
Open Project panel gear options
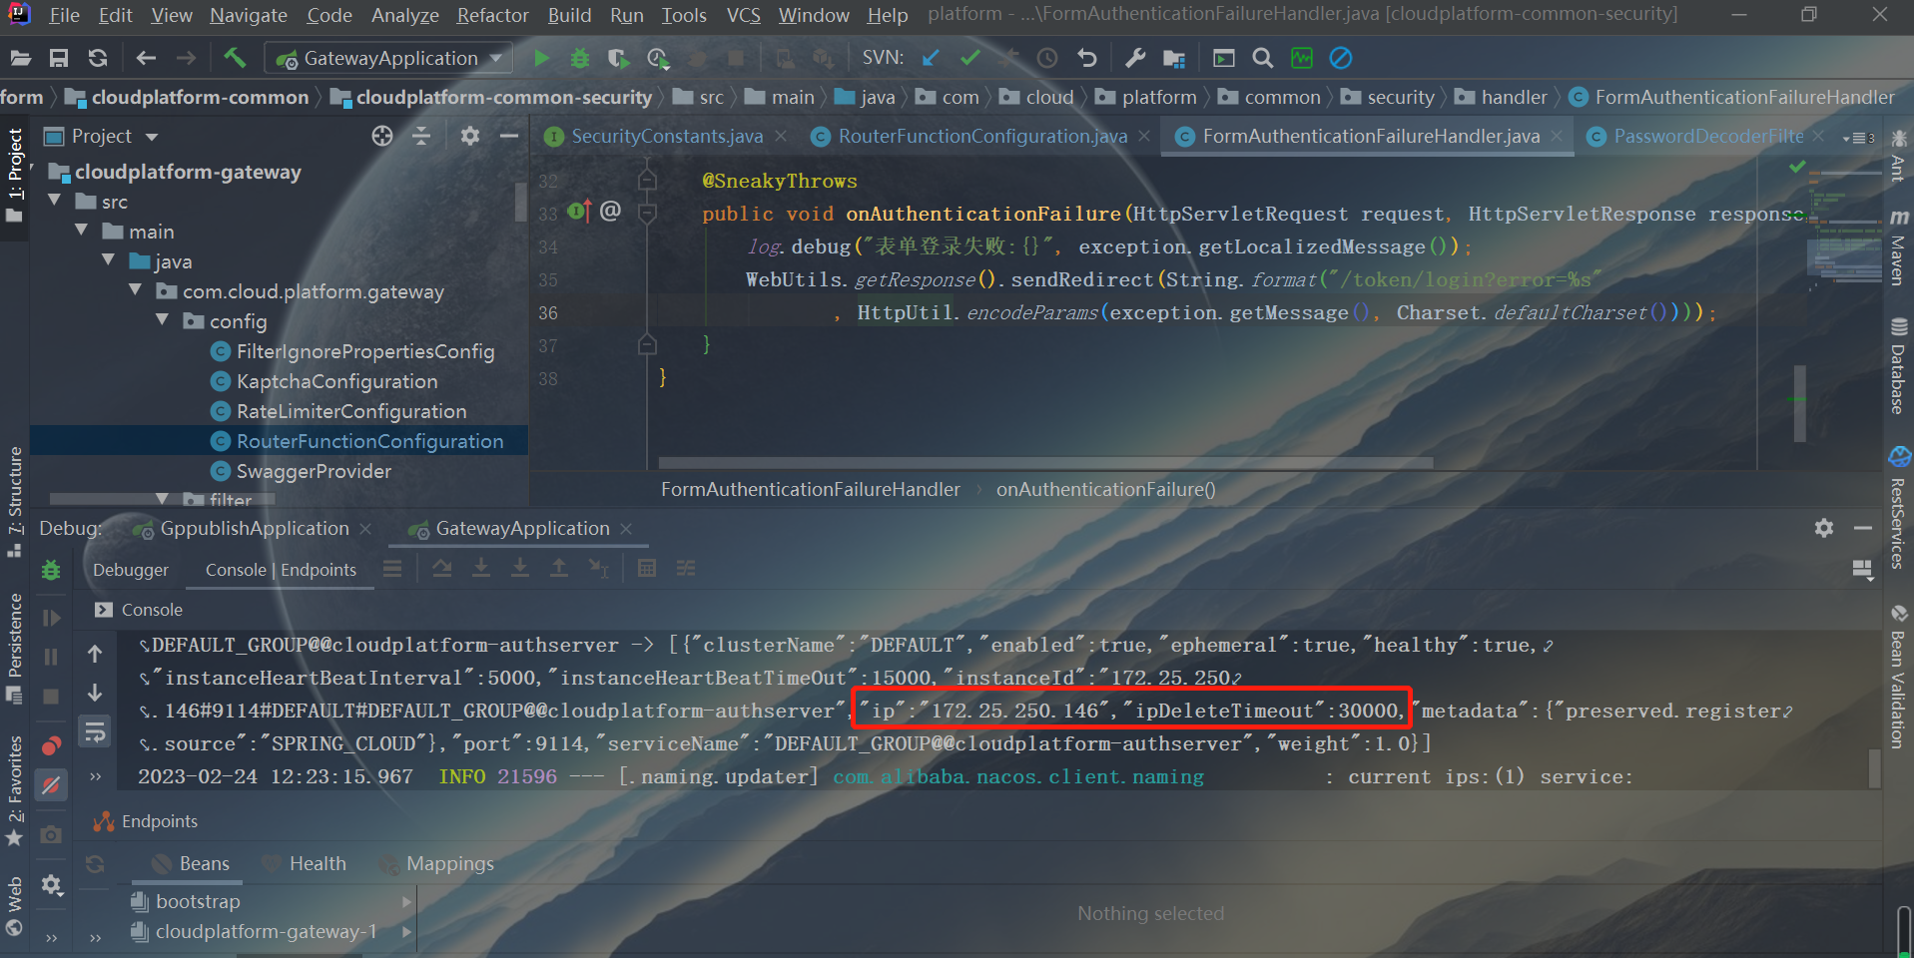point(470,136)
